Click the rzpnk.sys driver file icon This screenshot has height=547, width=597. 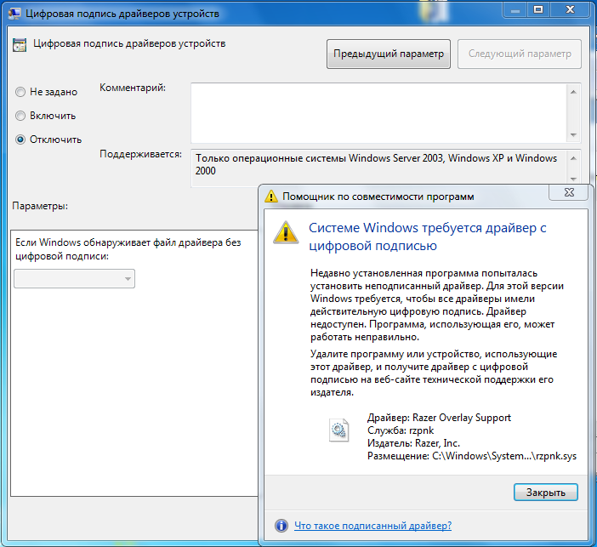coord(338,430)
